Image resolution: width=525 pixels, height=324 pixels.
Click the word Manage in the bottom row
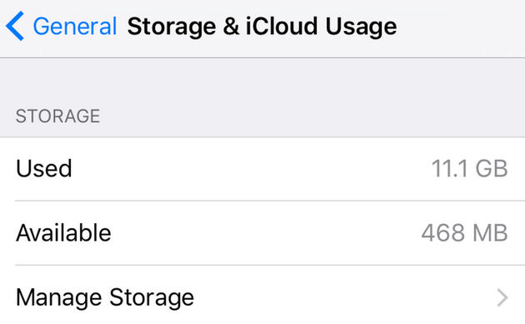pos(59,298)
